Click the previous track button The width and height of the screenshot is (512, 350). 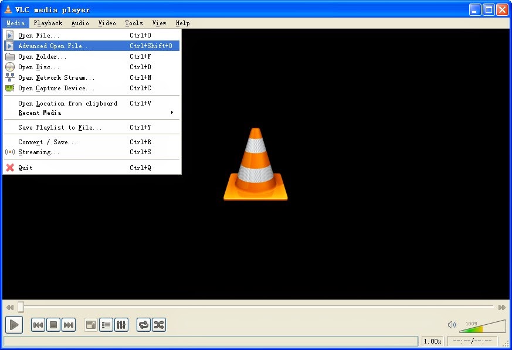[x=38, y=325]
